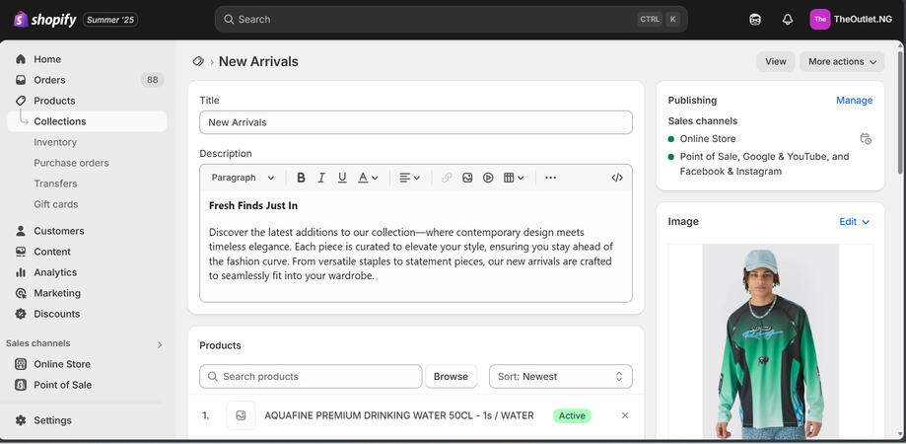The height and width of the screenshot is (444, 906).
Task: Click the AQUAFINE product image placeholder
Action: point(241,415)
